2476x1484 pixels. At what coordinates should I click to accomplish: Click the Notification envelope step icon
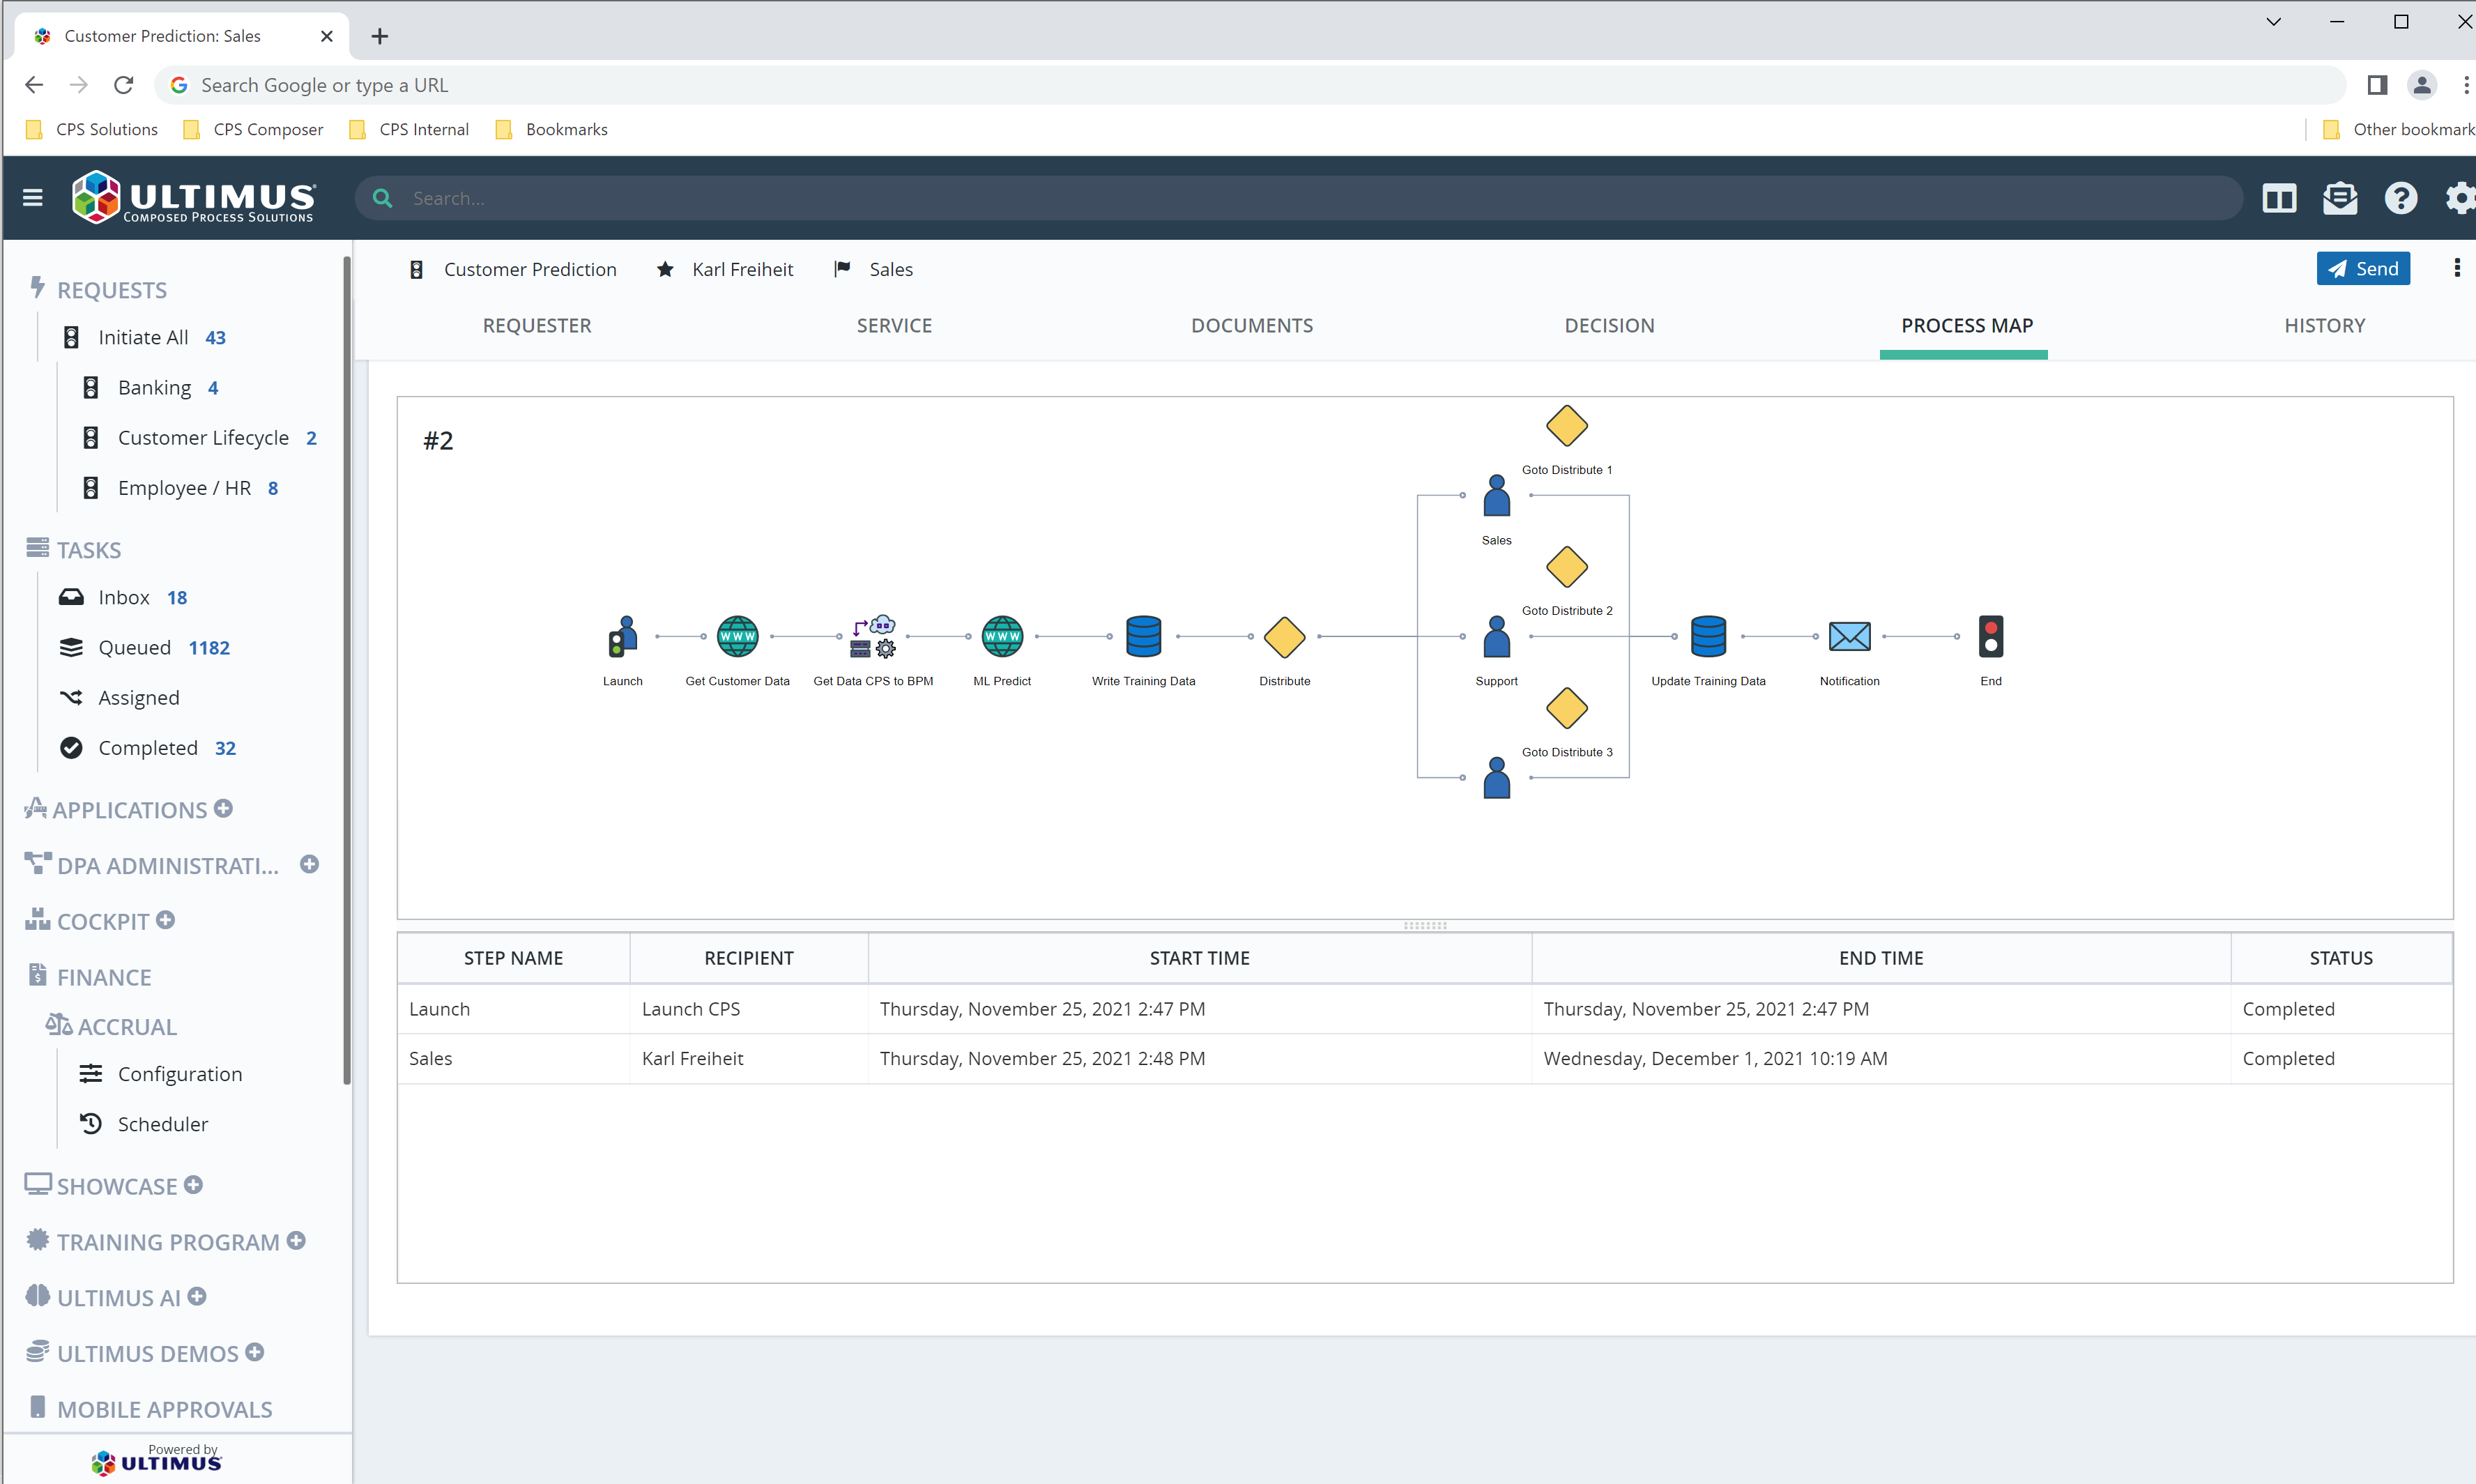[1849, 637]
